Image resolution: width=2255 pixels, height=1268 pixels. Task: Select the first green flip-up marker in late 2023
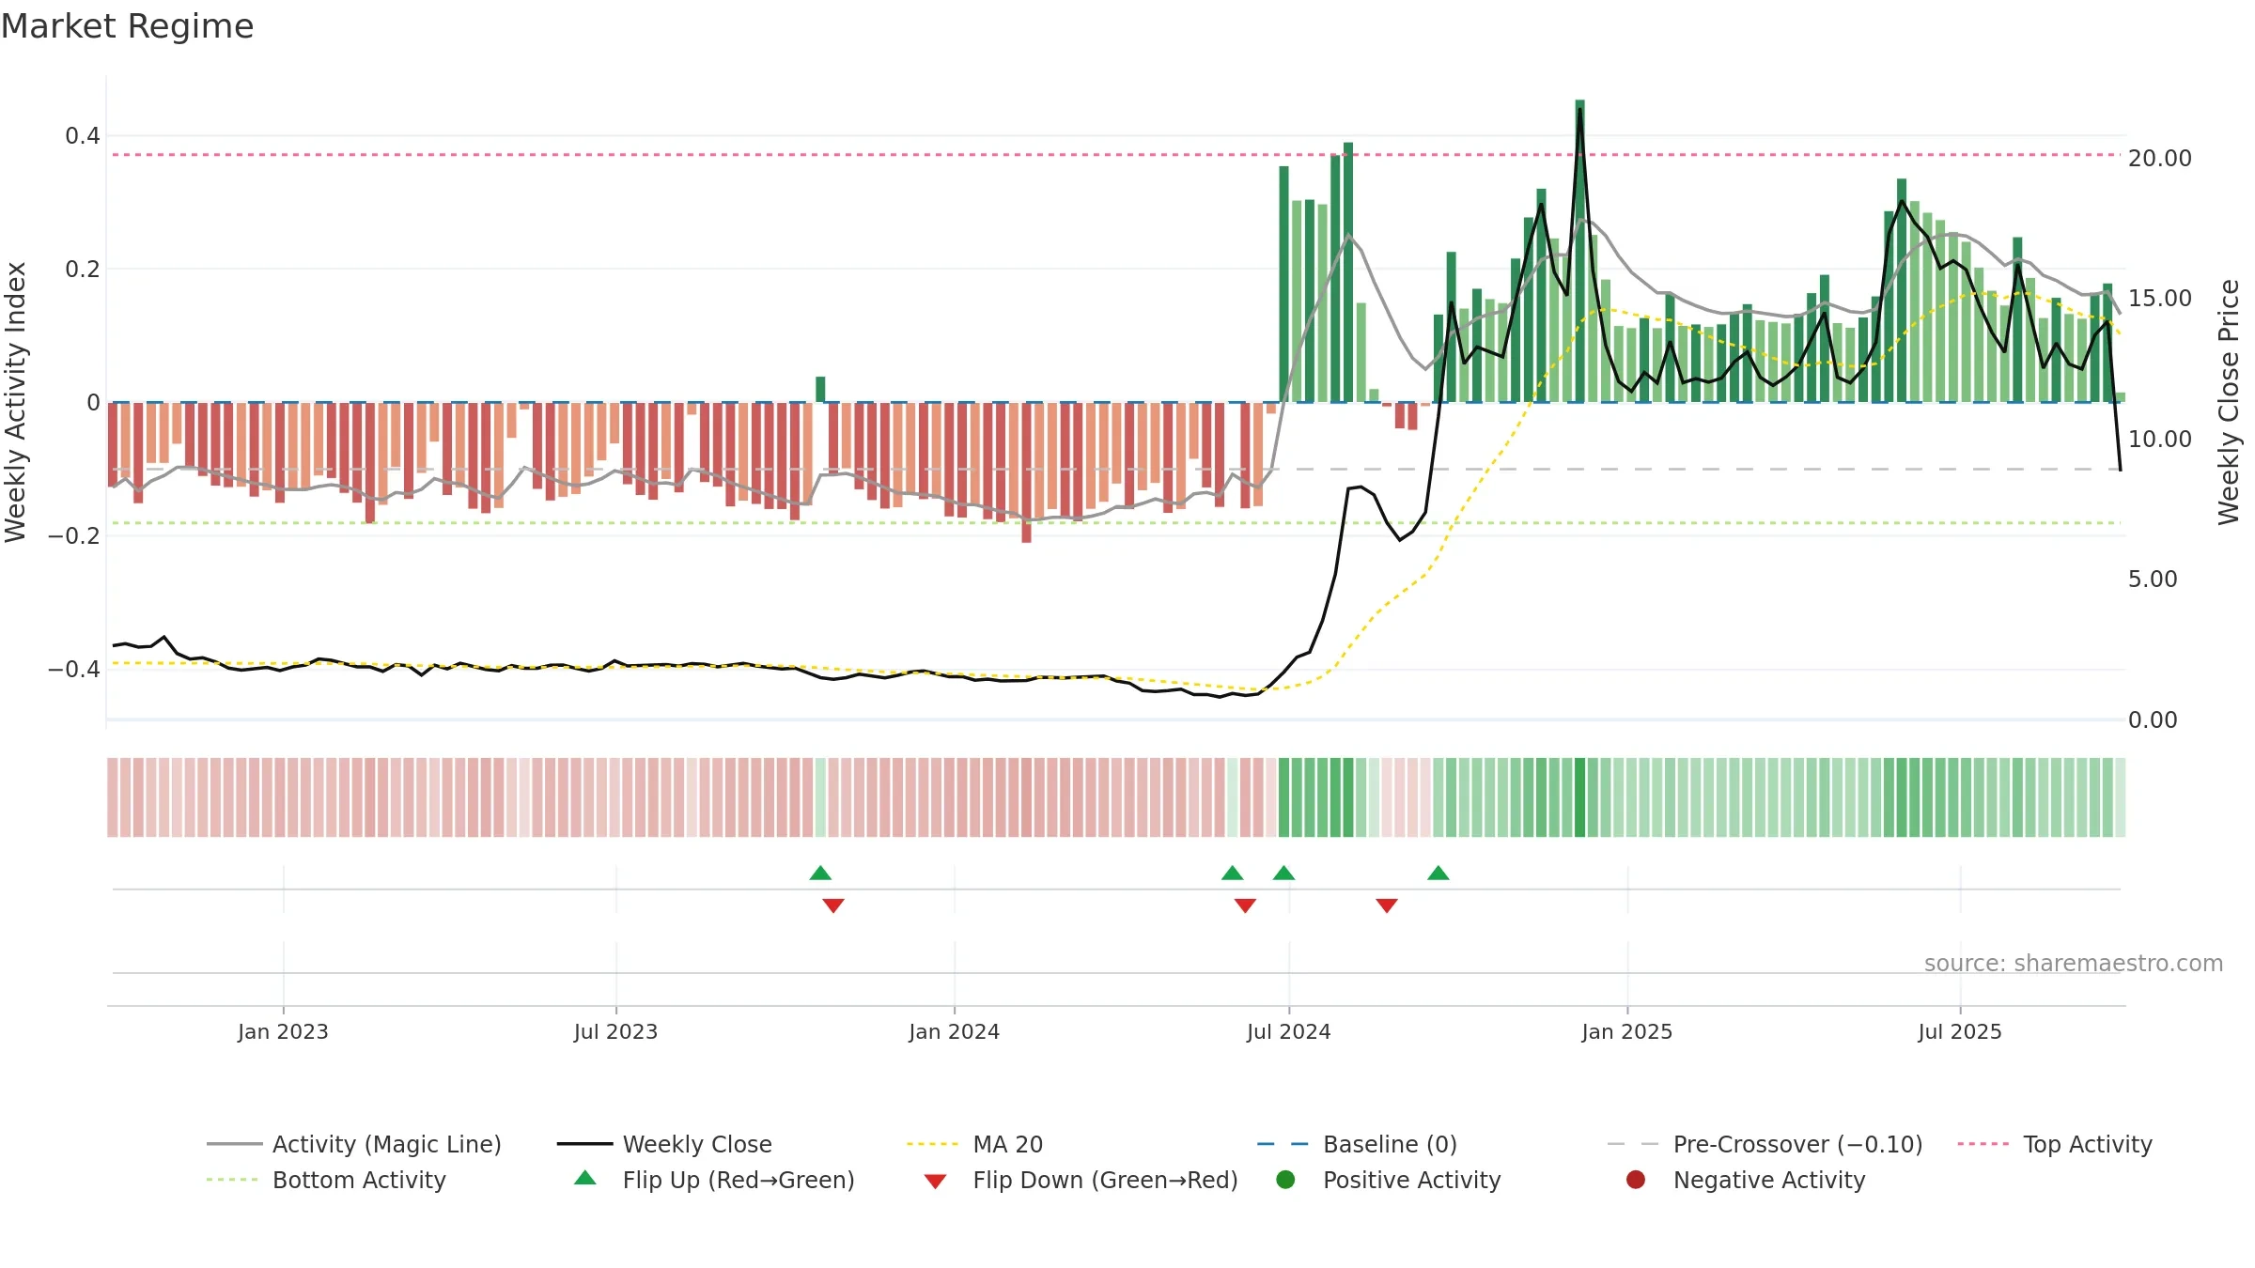pos(820,873)
